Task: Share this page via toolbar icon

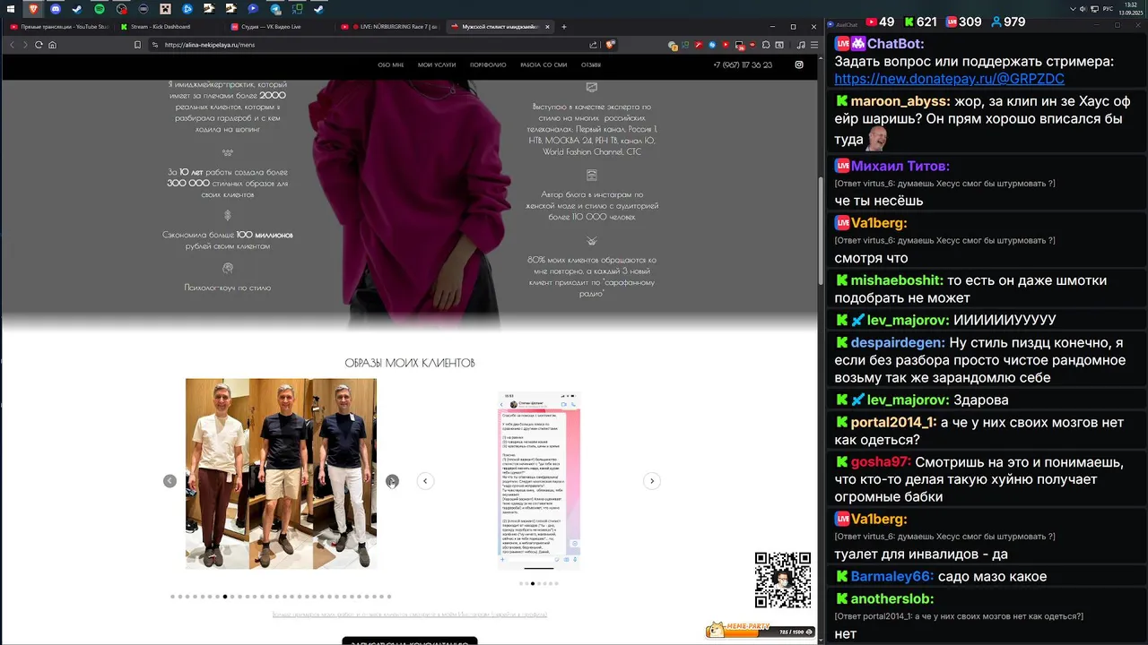Action: tap(594, 45)
